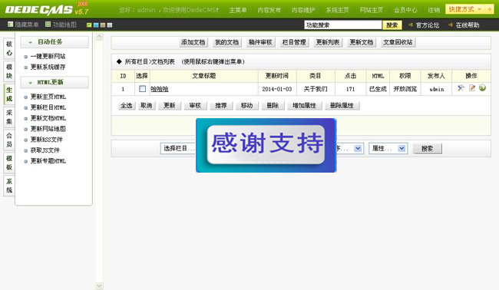Click the 功能搜索 input field
This screenshot has height=290, width=499.
(342, 25)
